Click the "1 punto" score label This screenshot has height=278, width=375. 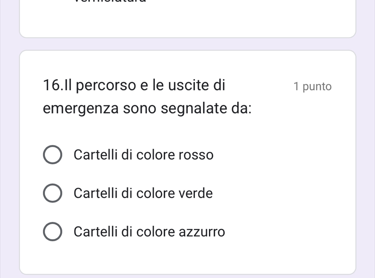(x=312, y=87)
